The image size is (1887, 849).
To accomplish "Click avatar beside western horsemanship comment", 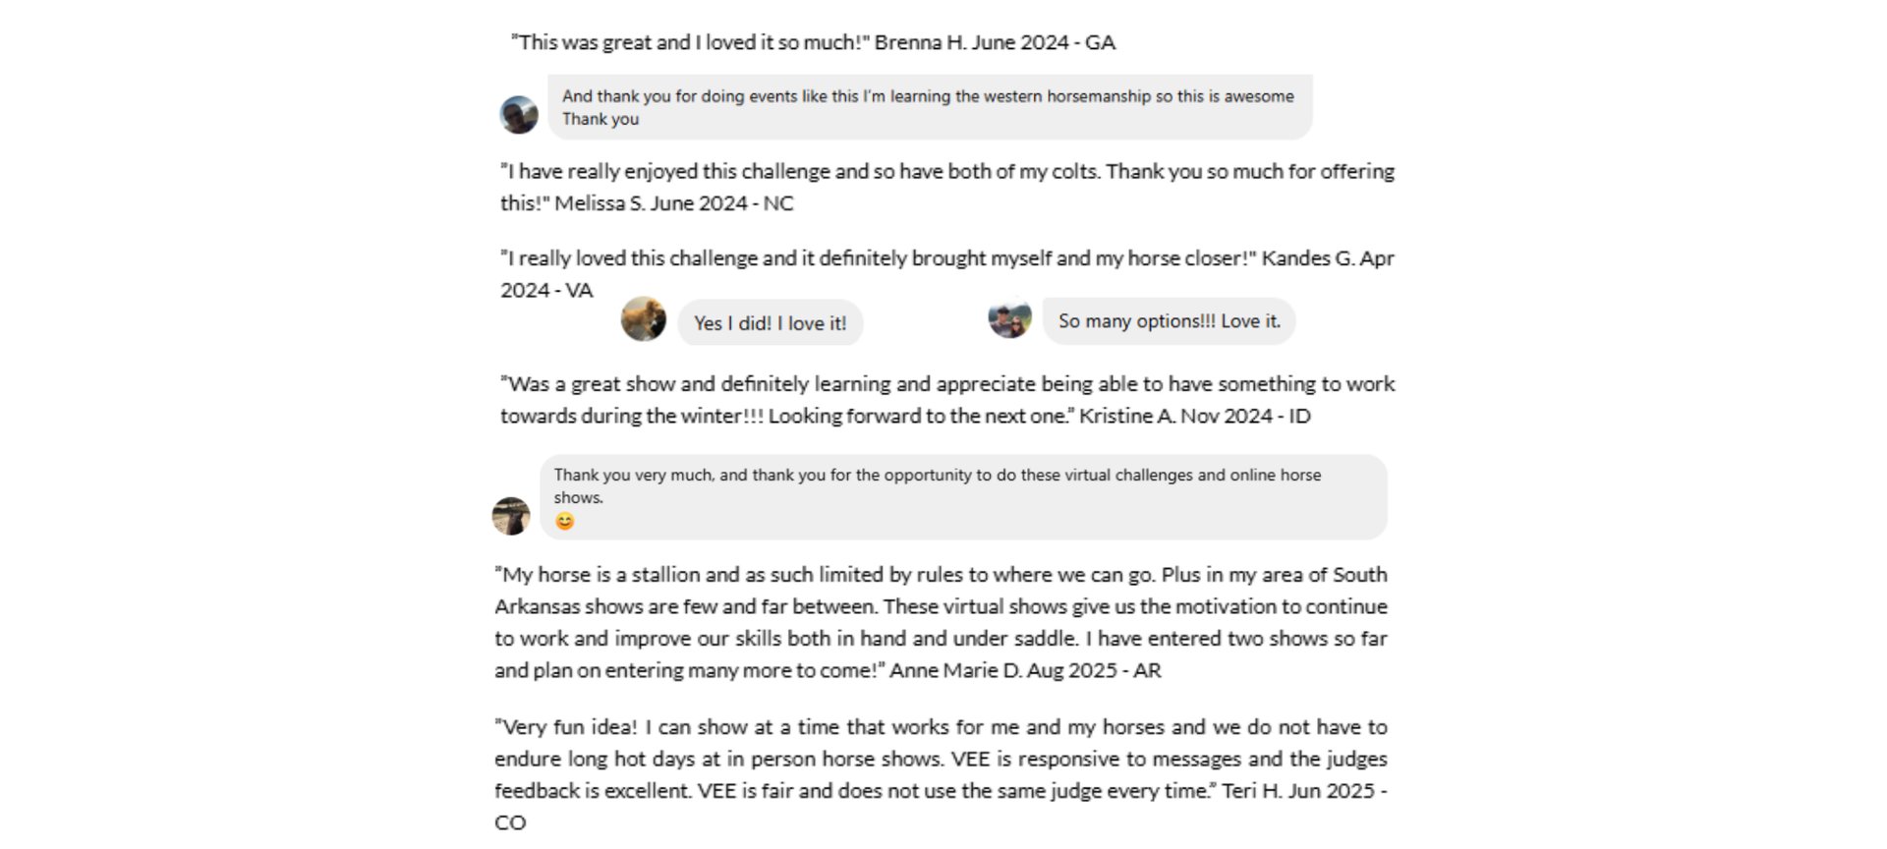I will 519,115.
